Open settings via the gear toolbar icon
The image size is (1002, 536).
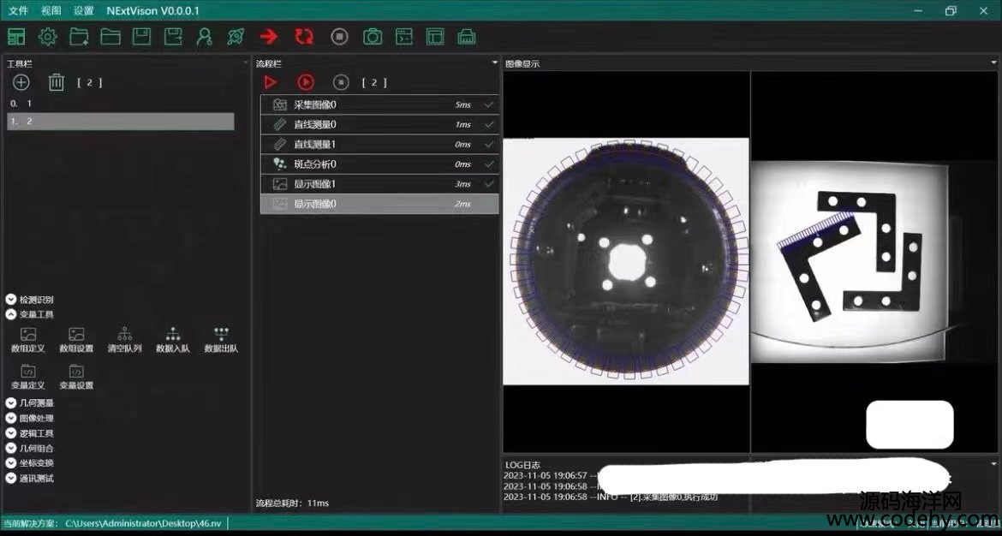point(47,37)
